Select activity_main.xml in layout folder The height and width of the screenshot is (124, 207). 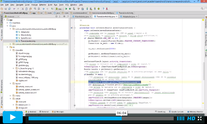tap(25, 86)
